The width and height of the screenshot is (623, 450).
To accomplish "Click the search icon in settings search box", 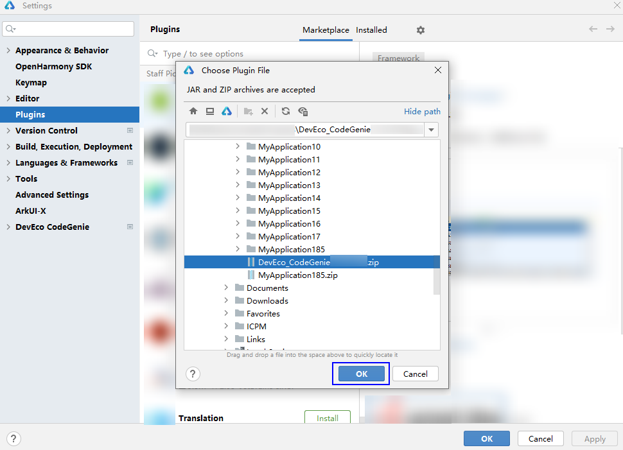I will point(10,29).
